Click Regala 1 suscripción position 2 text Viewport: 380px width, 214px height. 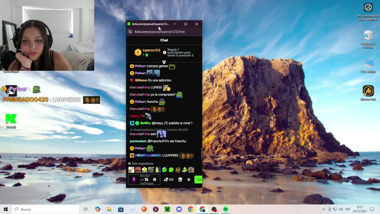[180, 53]
